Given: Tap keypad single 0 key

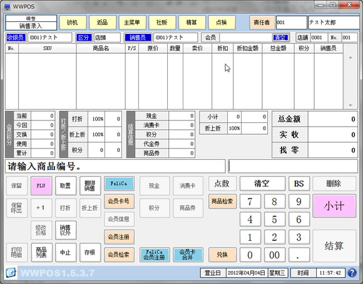Looking at the screenshot, I should (x=250, y=255).
